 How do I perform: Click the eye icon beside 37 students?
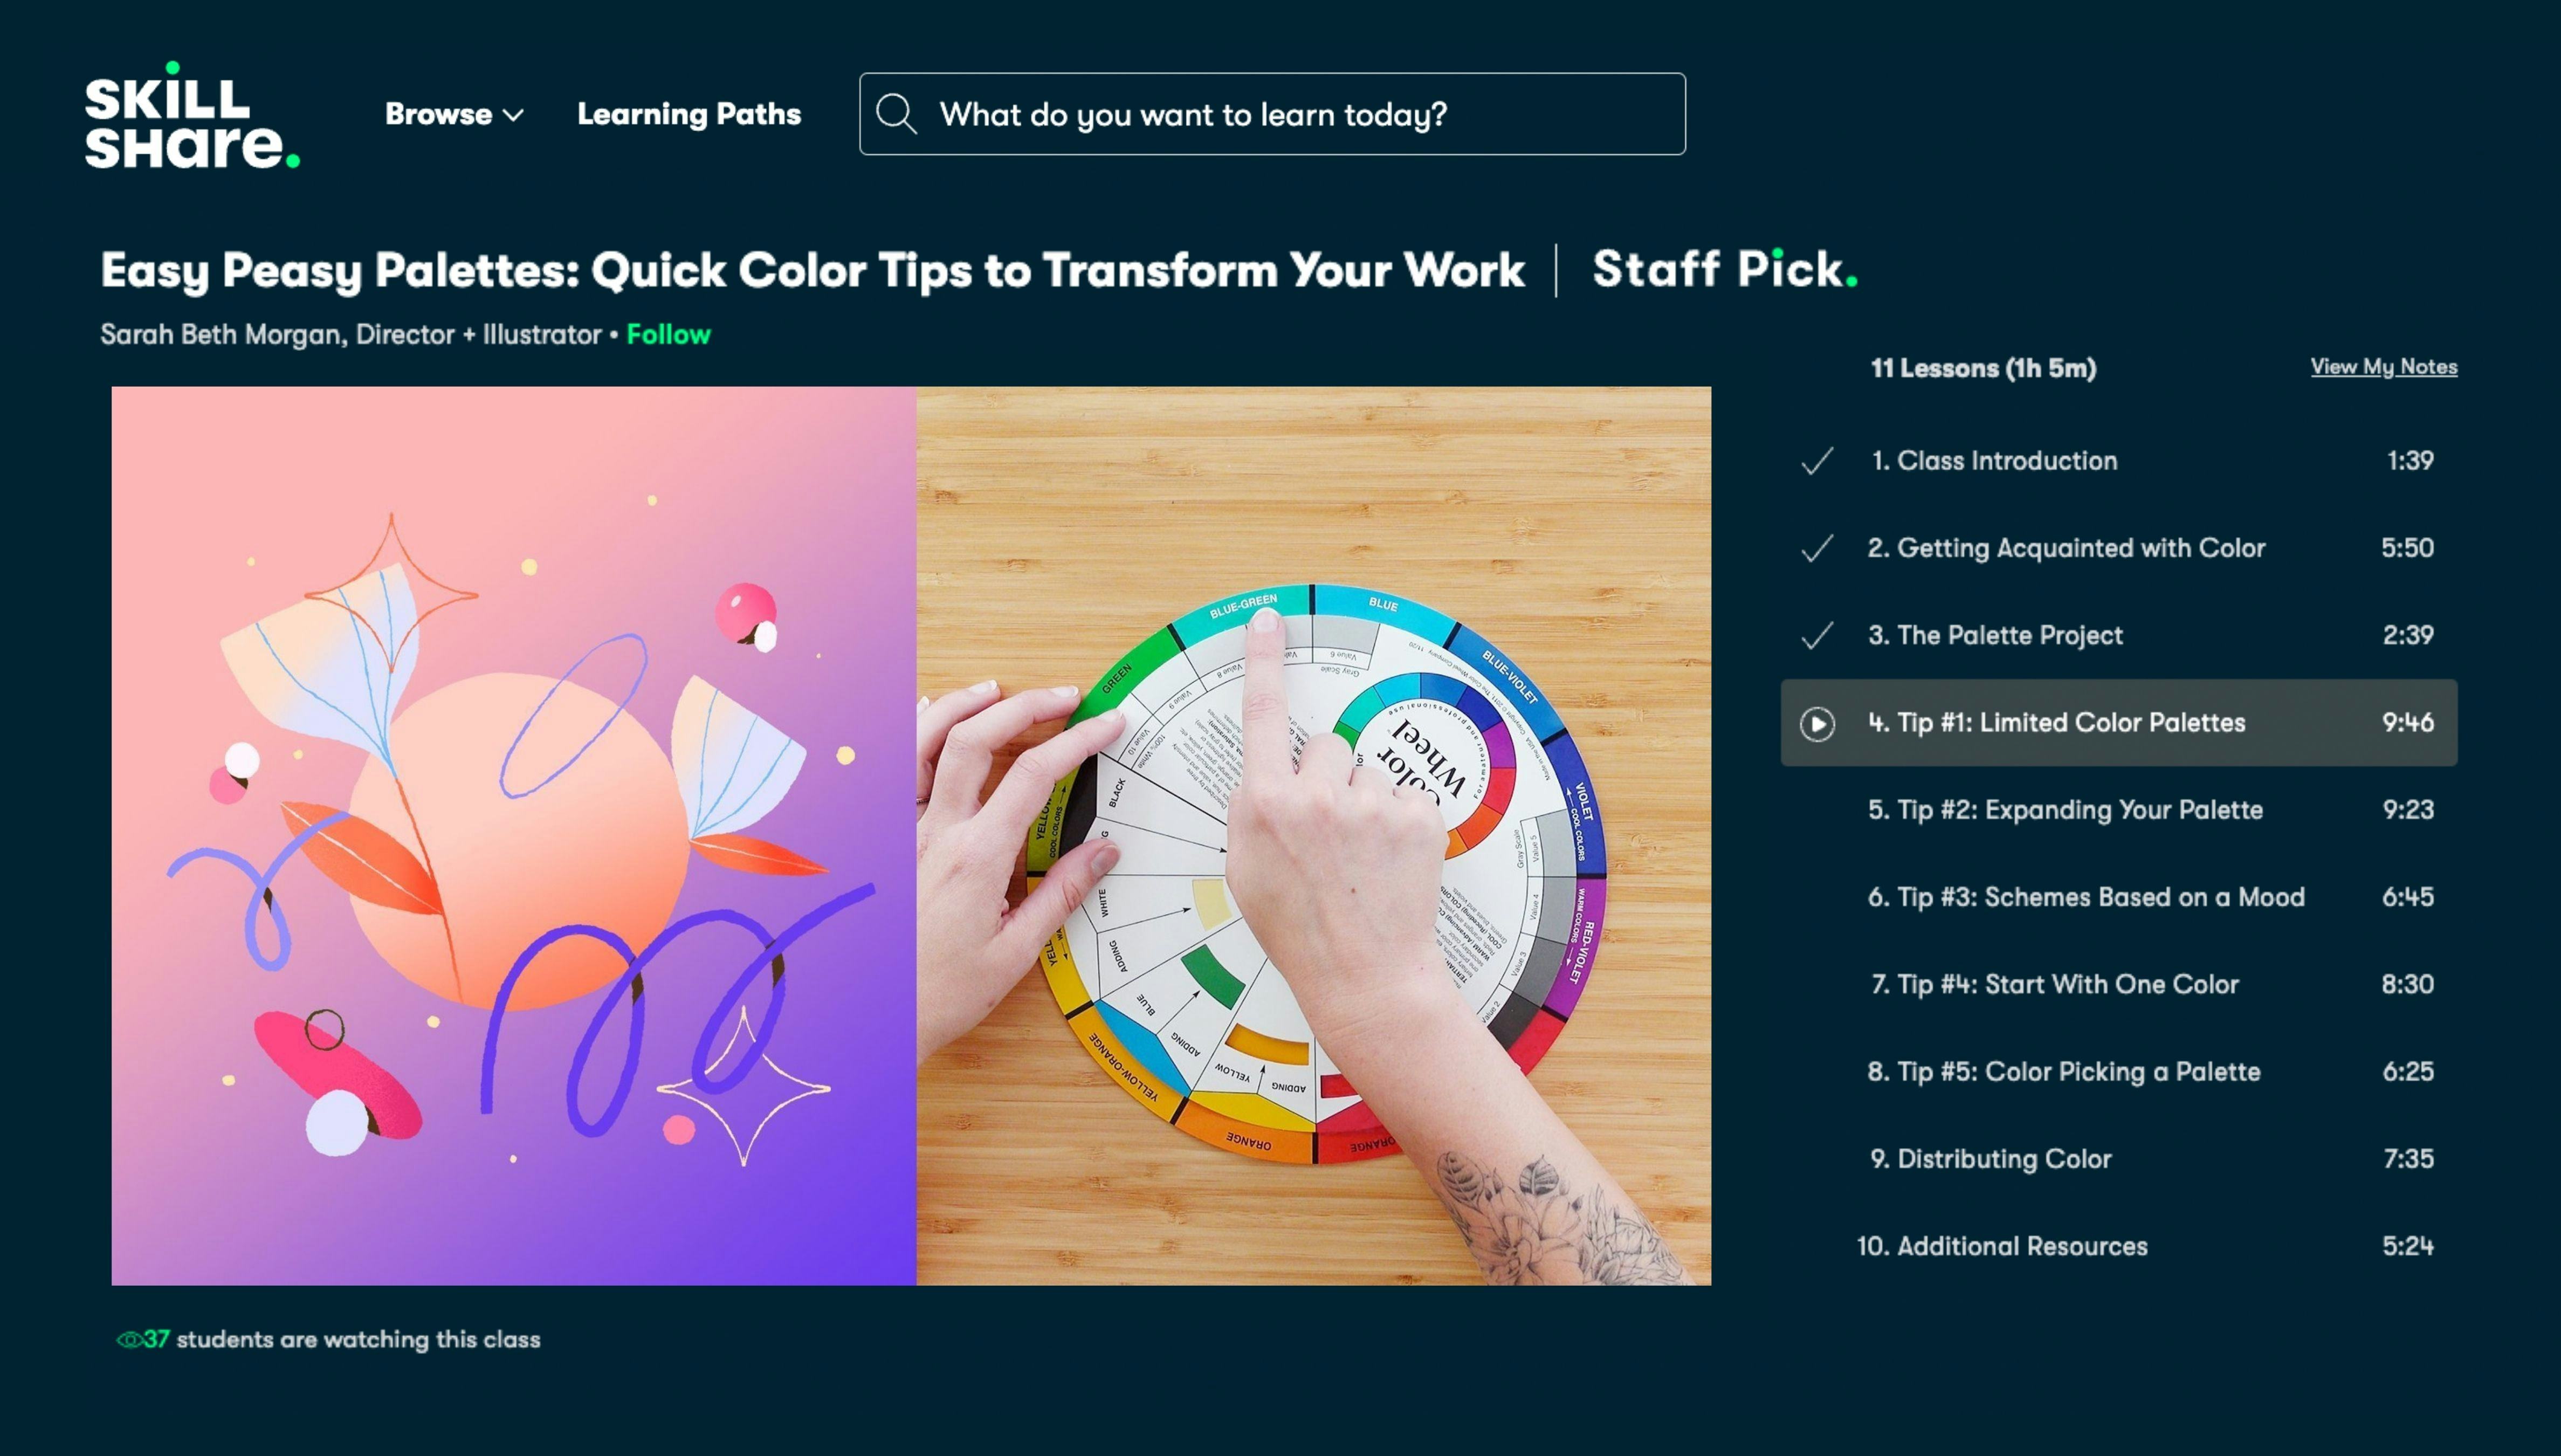129,1340
